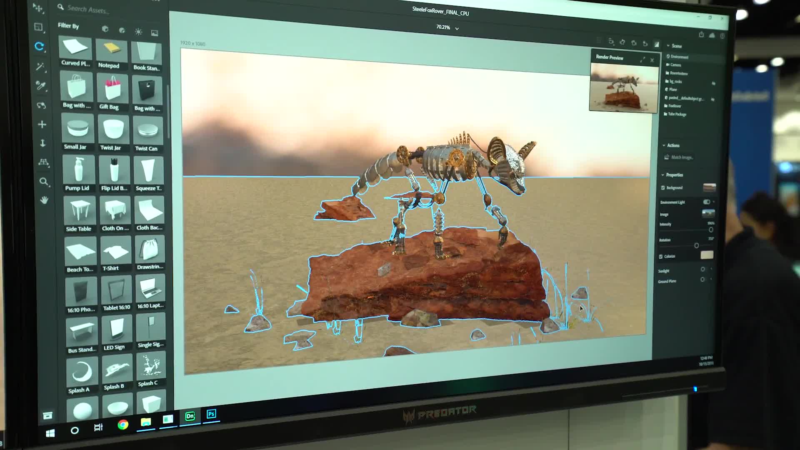This screenshot has width=800, height=450.
Task: Expand the Ground Plane settings arrow
Action: coord(711,279)
